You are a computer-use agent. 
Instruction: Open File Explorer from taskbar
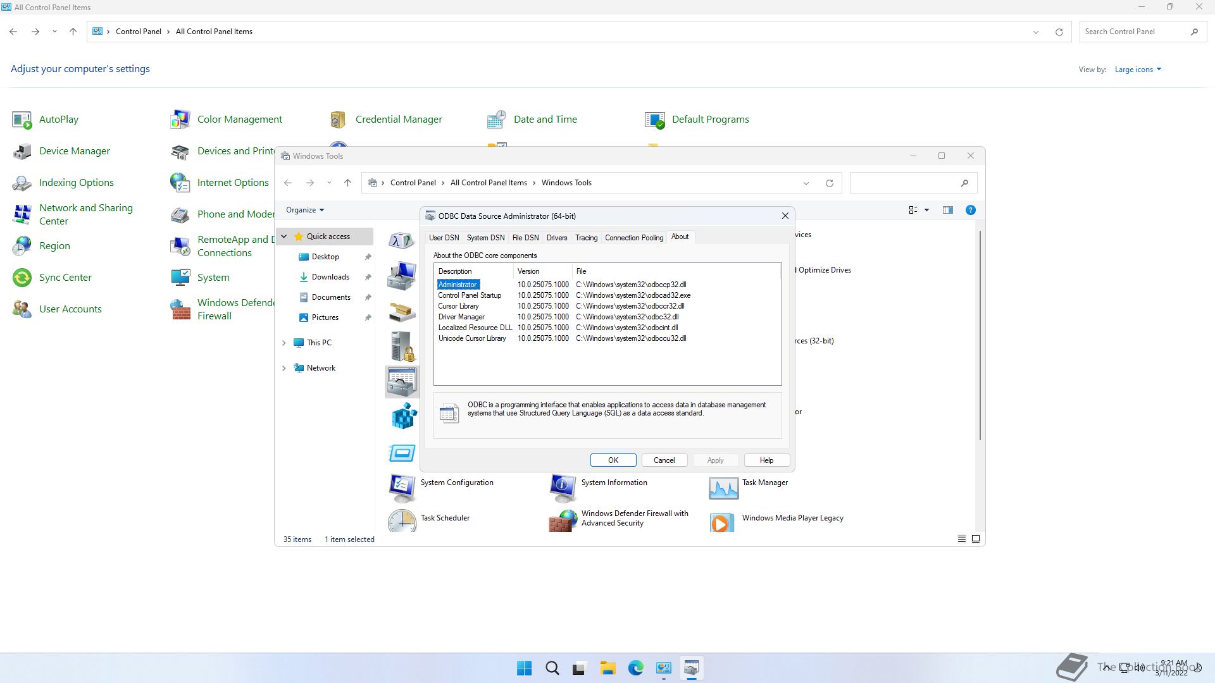click(x=607, y=668)
